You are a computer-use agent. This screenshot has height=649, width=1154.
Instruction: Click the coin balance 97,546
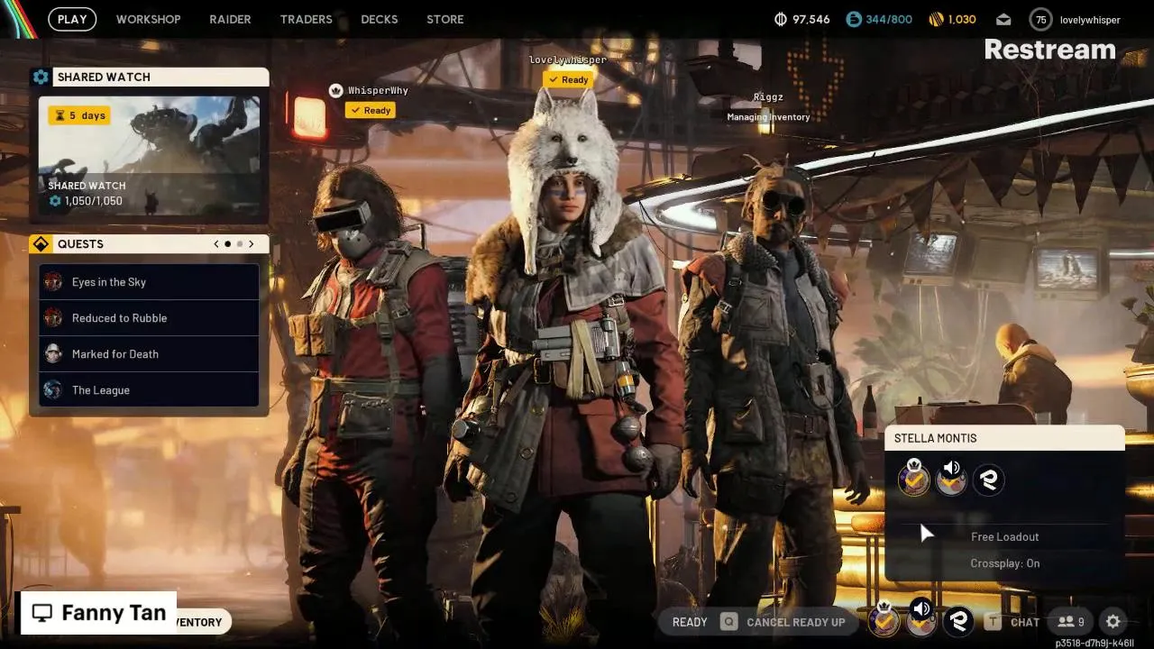[x=802, y=19]
